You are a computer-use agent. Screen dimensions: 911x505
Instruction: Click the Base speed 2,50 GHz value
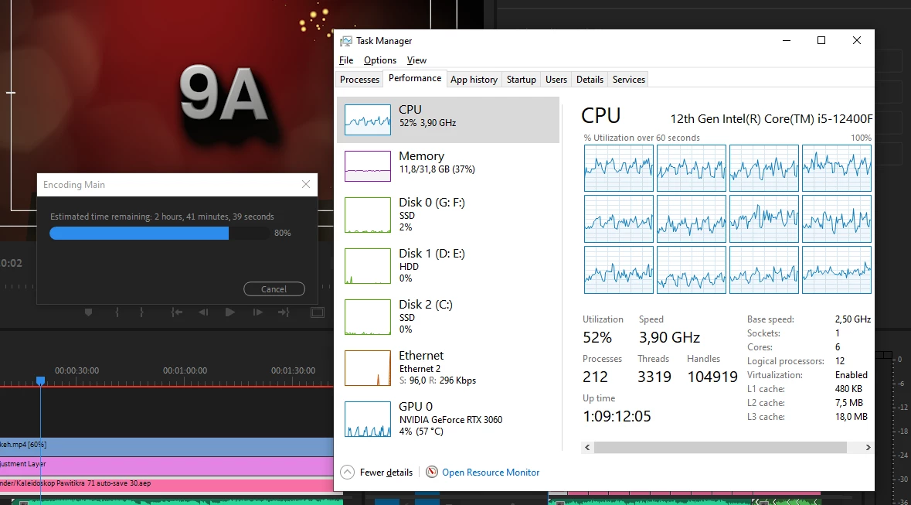click(x=853, y=319)
